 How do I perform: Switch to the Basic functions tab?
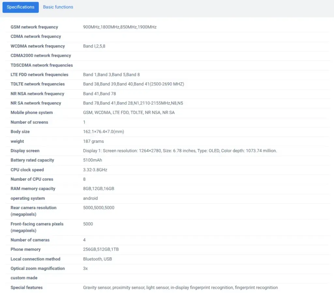pyautogui.click(x=58, y=7)
